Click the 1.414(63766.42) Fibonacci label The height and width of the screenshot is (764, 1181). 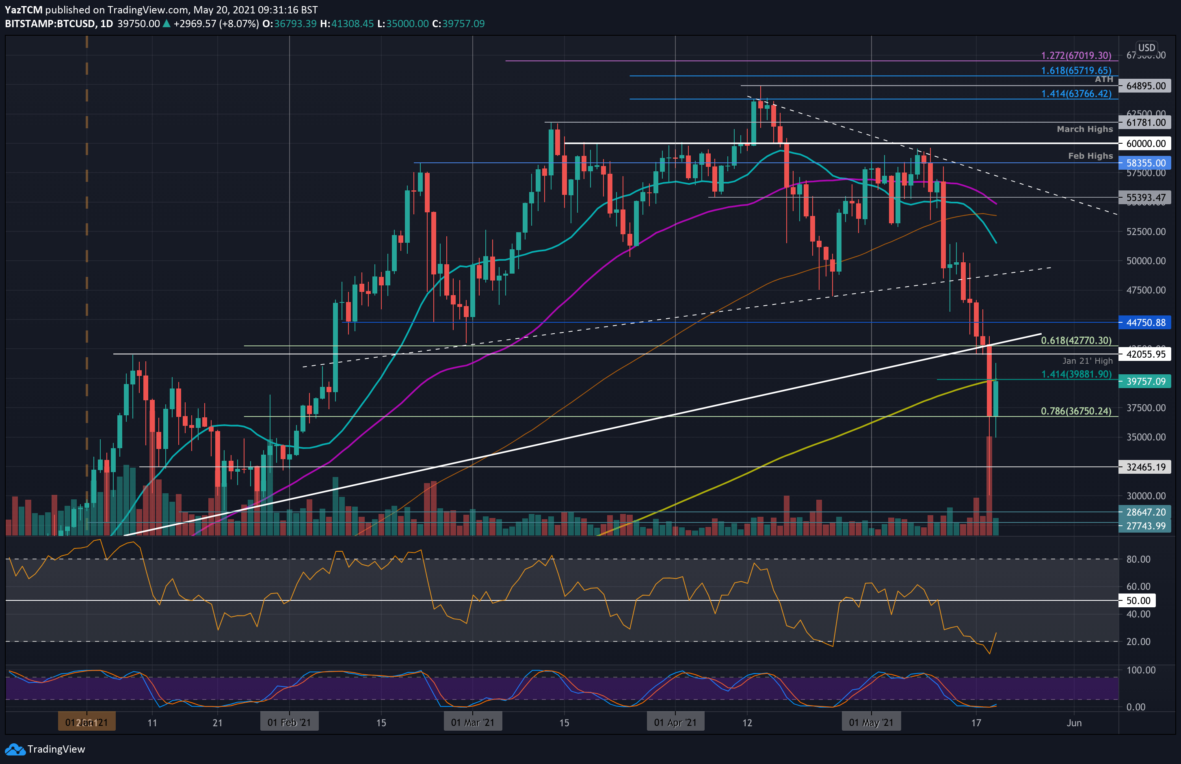click(x=1076, y=94)
